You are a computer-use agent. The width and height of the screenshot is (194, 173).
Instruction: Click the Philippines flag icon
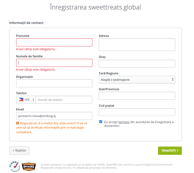pyautogui.click(x=21, y=100)
